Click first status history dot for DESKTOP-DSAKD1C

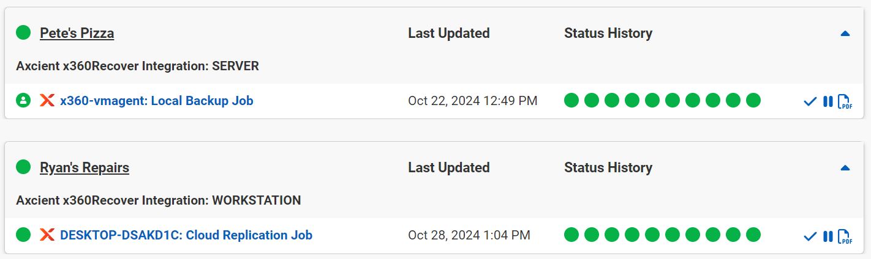[571, 235]
